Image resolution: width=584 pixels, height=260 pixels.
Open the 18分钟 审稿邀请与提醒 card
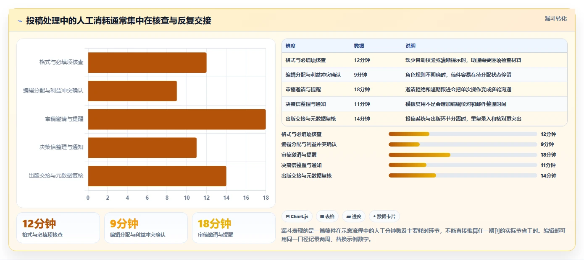234,228
